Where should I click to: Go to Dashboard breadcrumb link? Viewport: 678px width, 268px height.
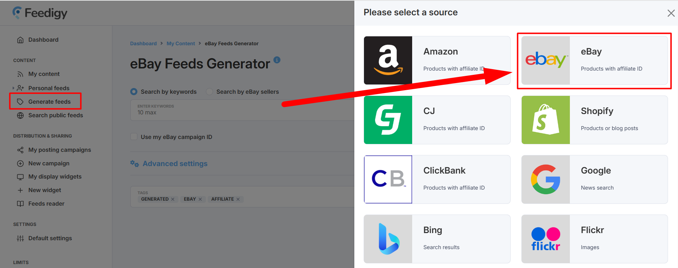coord(143,43)
